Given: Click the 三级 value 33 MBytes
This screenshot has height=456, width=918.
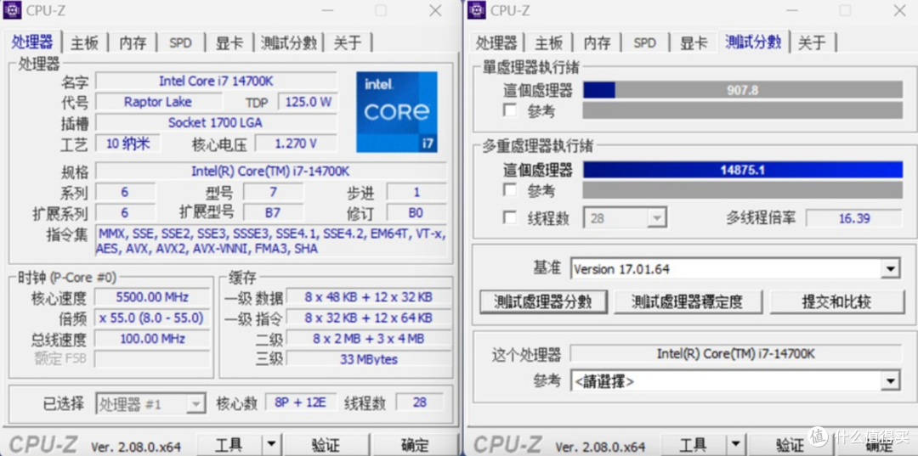Looking at the screenshot, I should [x=368, y=359].
